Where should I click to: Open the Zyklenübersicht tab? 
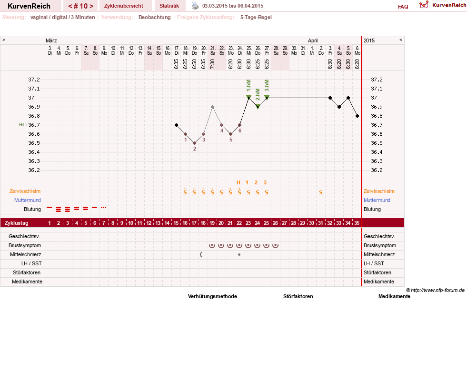coord(124,6)
